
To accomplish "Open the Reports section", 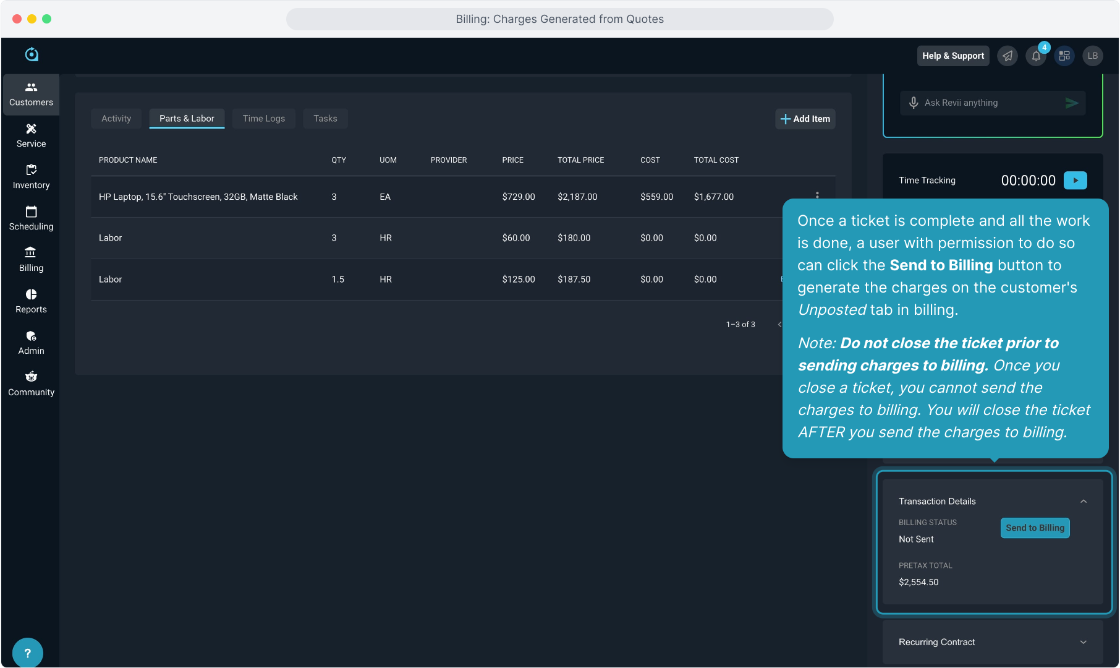I will 31,302.
